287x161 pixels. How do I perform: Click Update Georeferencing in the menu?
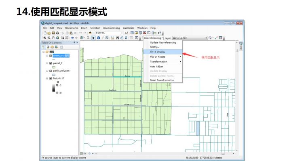[x=163, y=42]
